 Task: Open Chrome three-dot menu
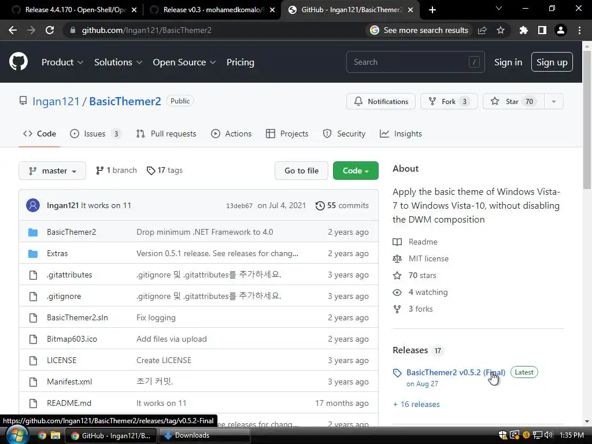click(579, 30)
